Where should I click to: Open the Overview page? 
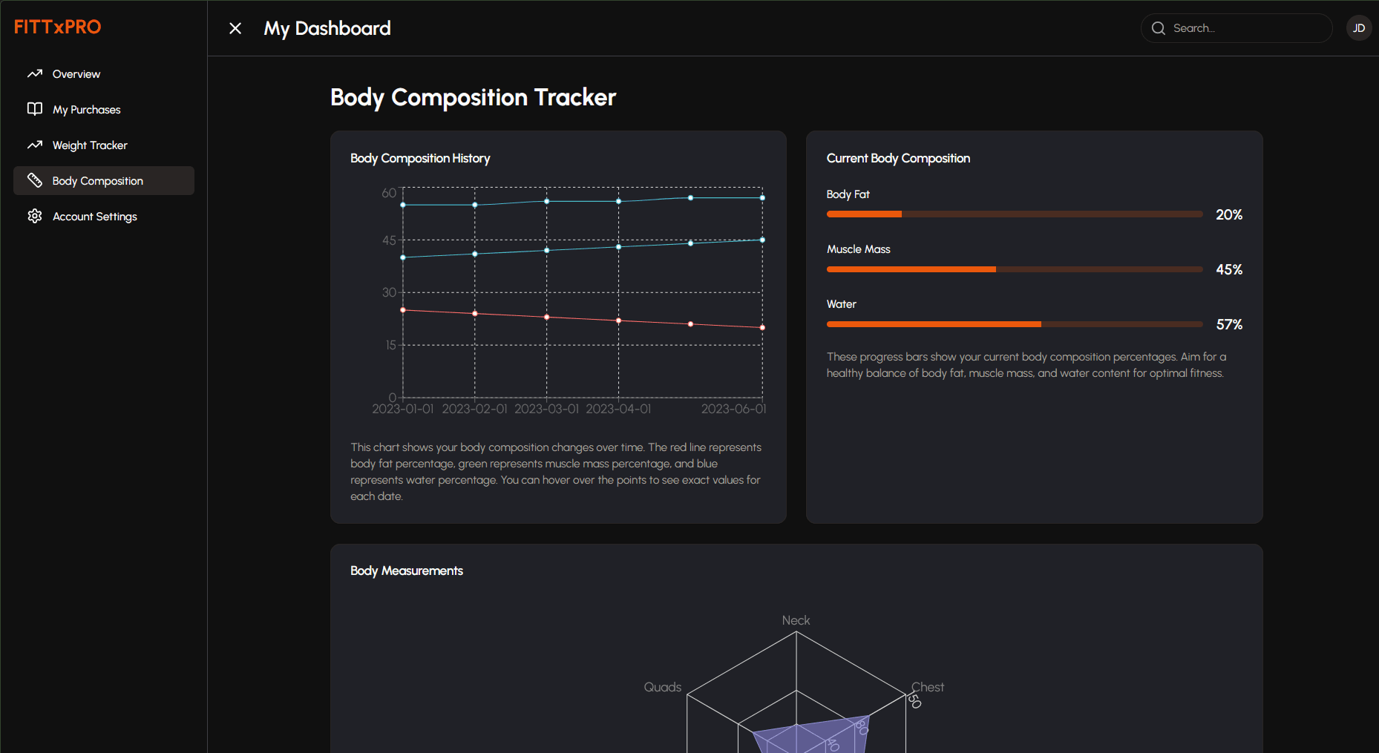pyautogui.click(x=76, y=73)
